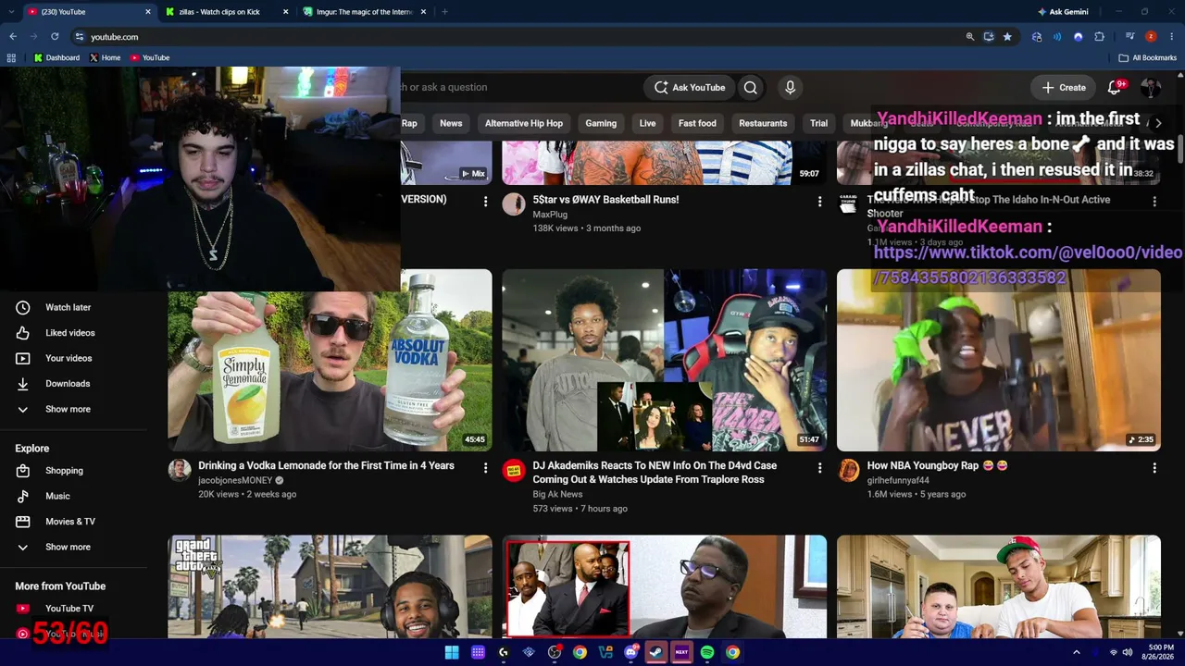1185x666 pixels.
Task: Play the DJ Akademiks Reacts thumbnail
Action: [x=664, y=360]
